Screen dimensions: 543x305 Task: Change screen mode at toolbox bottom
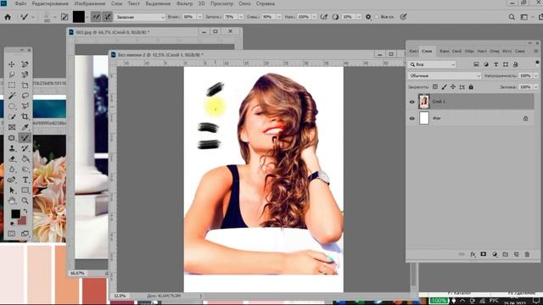(x=25, y=234)
